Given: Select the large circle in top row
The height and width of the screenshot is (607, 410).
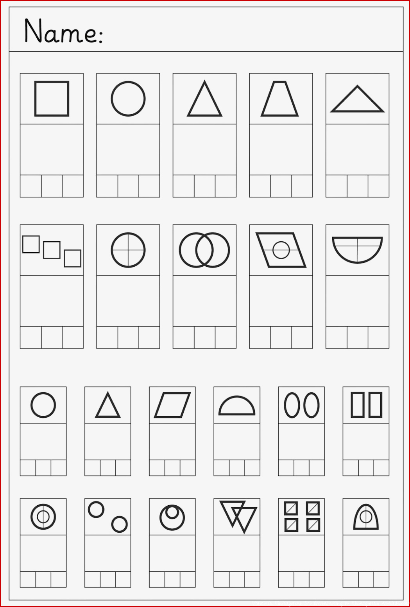Looking at the screenshot, I should coord(128,99).
